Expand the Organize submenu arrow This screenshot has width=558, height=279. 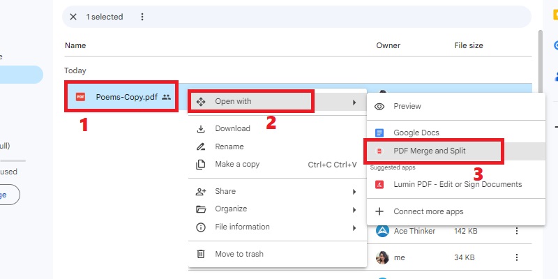(x=354, y=210)
